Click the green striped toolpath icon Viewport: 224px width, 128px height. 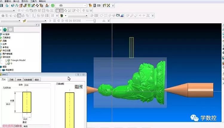pyautogui.click(x=53, y=5)
